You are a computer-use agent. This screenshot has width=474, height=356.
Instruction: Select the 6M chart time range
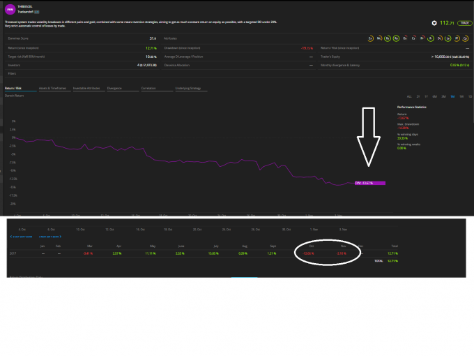(x=435, y=96)
